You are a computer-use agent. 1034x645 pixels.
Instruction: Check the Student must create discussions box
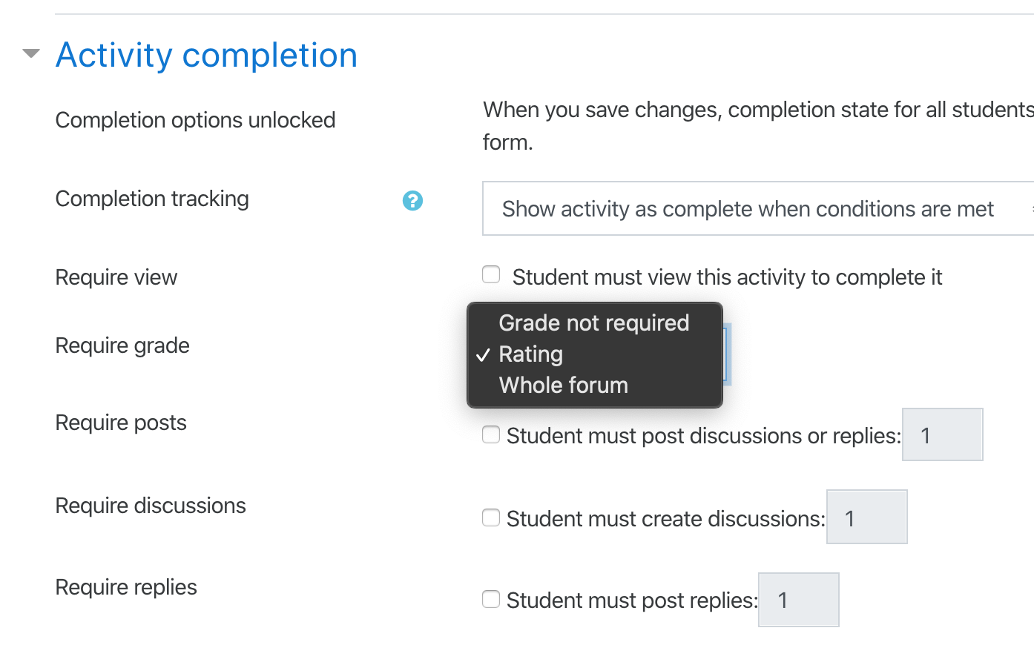pyautogui.click(x=491, y=517)
